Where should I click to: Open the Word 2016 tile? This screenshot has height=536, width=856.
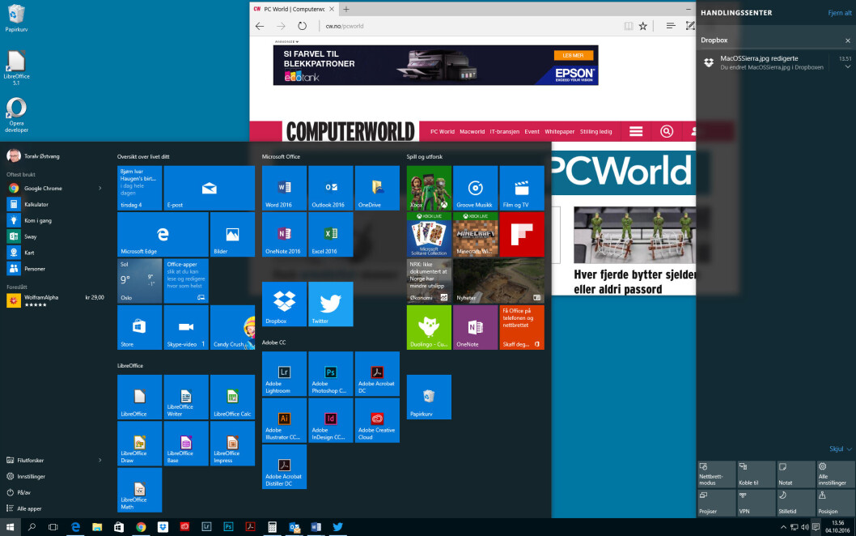point(284,188)
